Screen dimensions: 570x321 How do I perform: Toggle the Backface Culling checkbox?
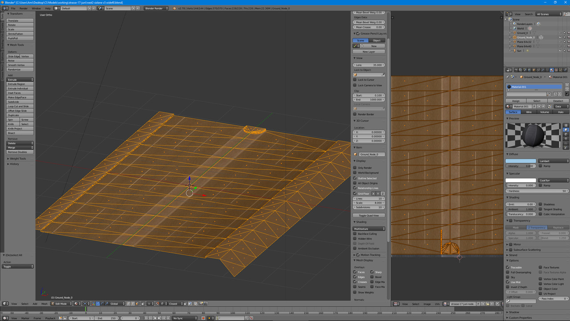(355, 234)
